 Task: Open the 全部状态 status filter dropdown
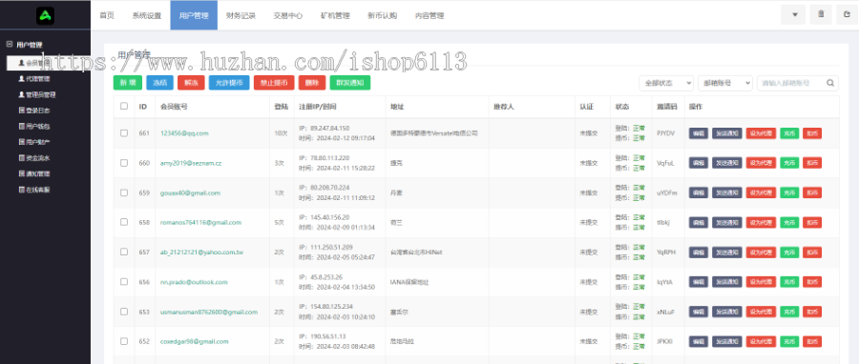point(666,83)
